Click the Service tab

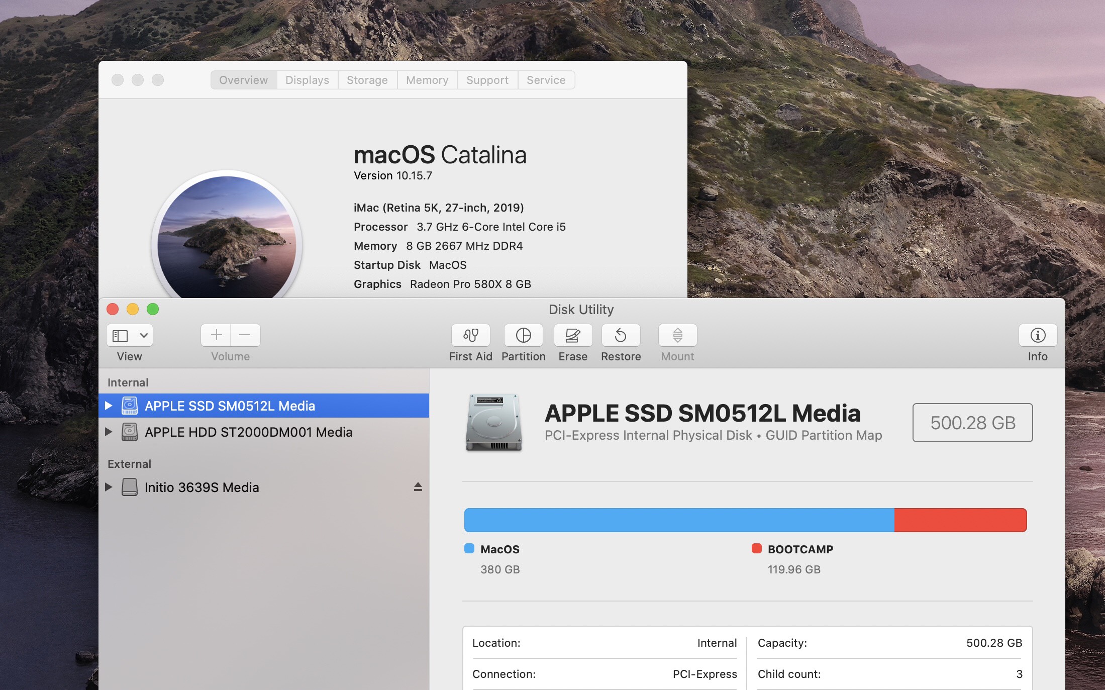546,80
